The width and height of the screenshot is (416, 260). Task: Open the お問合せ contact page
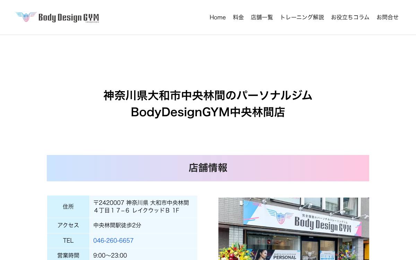click(x=388, y=17)
